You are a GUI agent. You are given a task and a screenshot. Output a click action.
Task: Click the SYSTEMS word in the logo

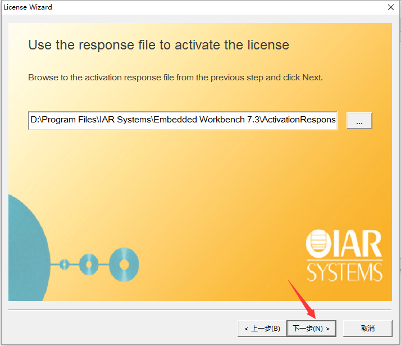[x=344, y=272]
